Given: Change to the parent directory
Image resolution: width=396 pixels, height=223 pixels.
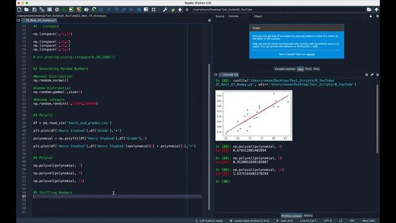Looking at the screenshot, I should coord(376,10).
